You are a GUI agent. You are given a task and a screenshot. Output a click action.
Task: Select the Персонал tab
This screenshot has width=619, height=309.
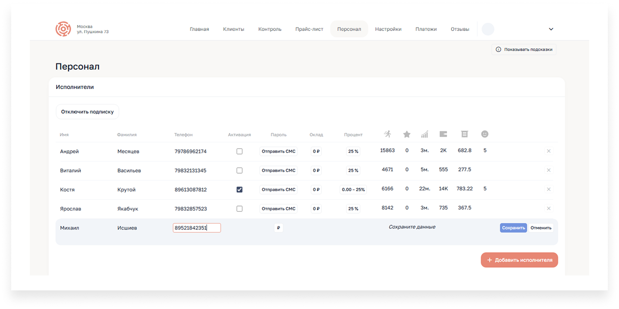tap(349, 29)
